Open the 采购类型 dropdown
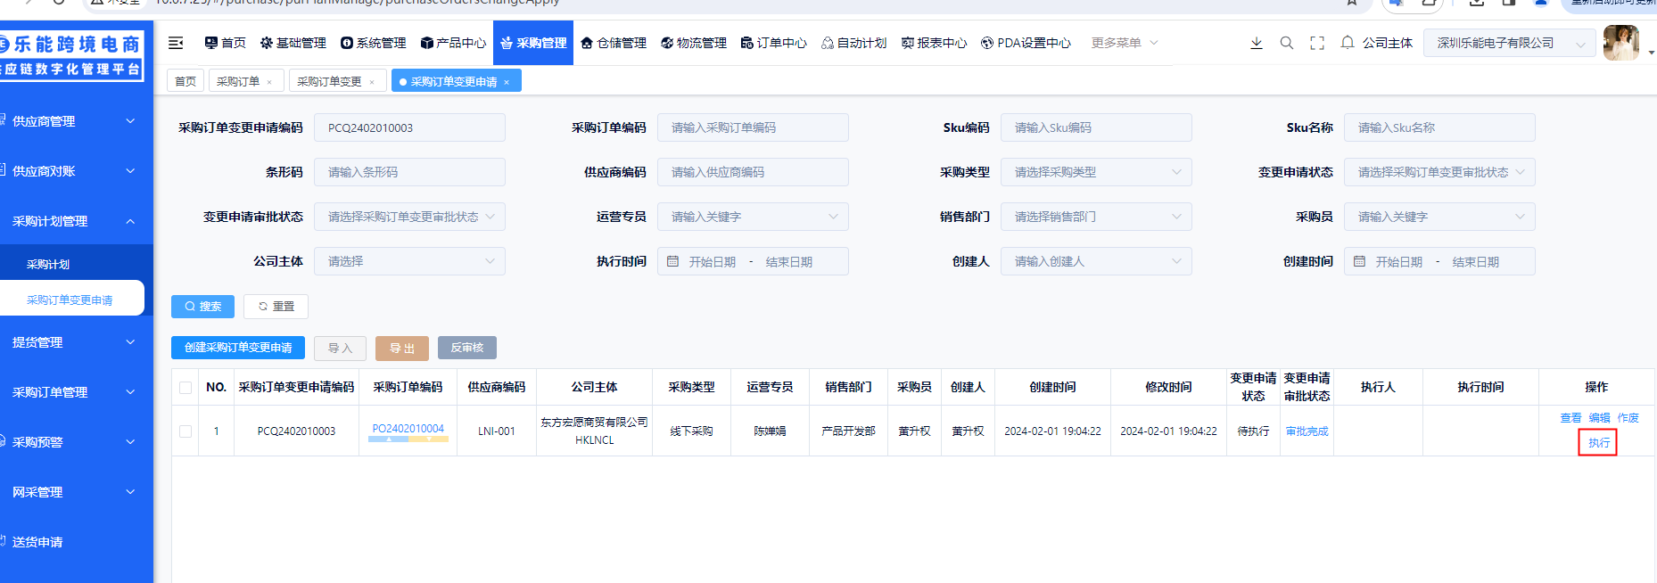The width and height of the screenshot is (1657, 583). (x=1096, y=172)
